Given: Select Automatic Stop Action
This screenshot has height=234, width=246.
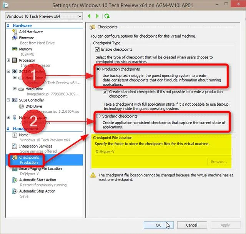Looking at the screenshot, I should tap(37, 191).
